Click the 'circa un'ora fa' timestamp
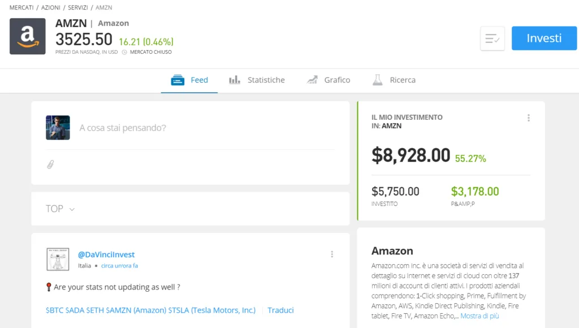The height and width of the screenshot is (328, 579). (119, 266)
